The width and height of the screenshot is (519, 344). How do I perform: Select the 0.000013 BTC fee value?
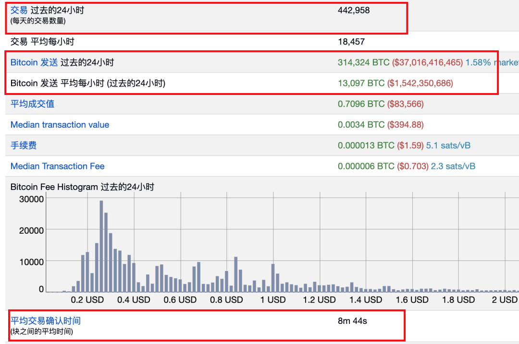[366, 145]
